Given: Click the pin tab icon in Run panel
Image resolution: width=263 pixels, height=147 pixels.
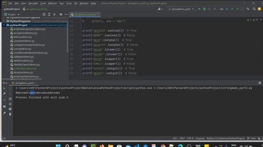Looking at the screenshot, I should point(5,113).
